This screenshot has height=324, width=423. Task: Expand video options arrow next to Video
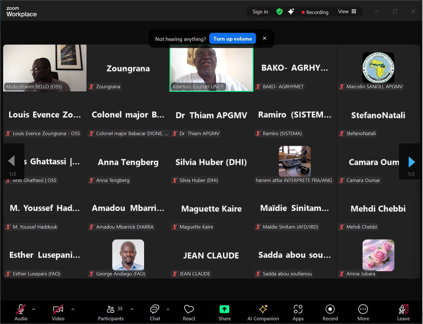click(x=73, y=309)
